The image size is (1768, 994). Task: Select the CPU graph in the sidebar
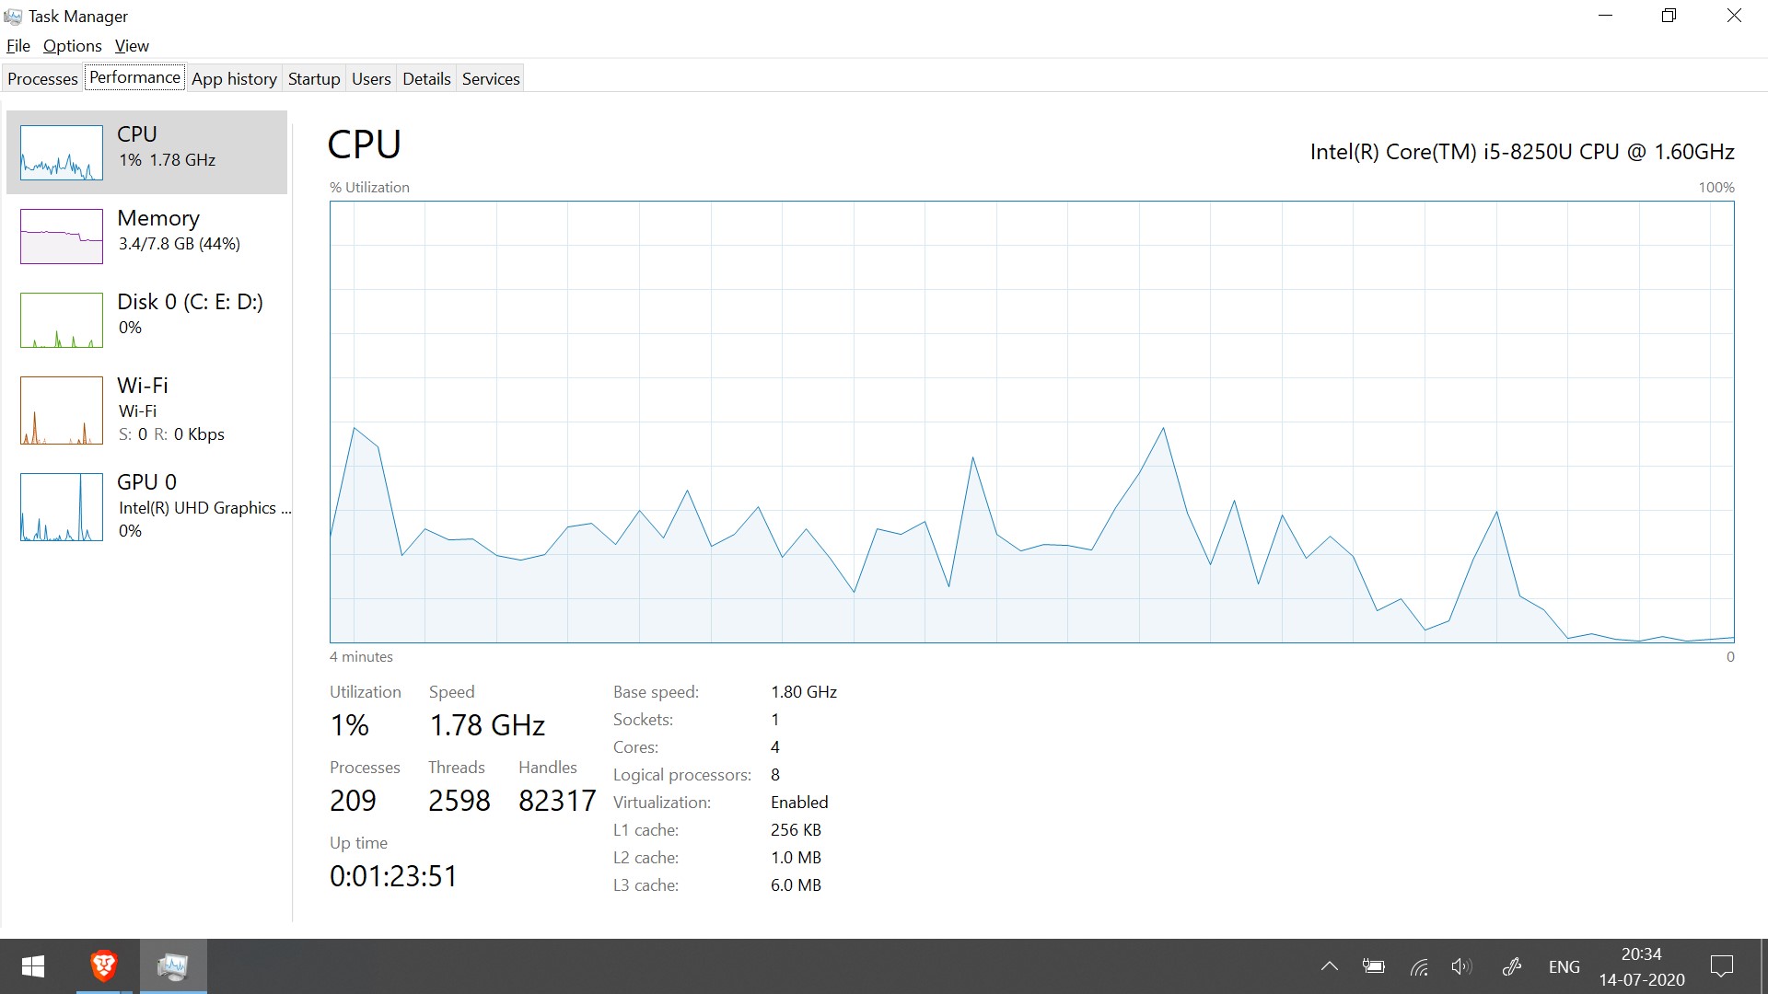147,152
